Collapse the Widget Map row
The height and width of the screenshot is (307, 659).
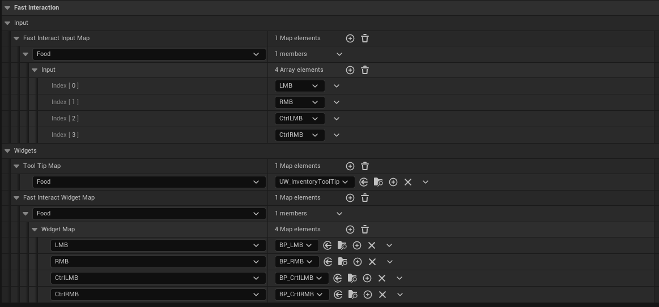[x=35, y=230]
